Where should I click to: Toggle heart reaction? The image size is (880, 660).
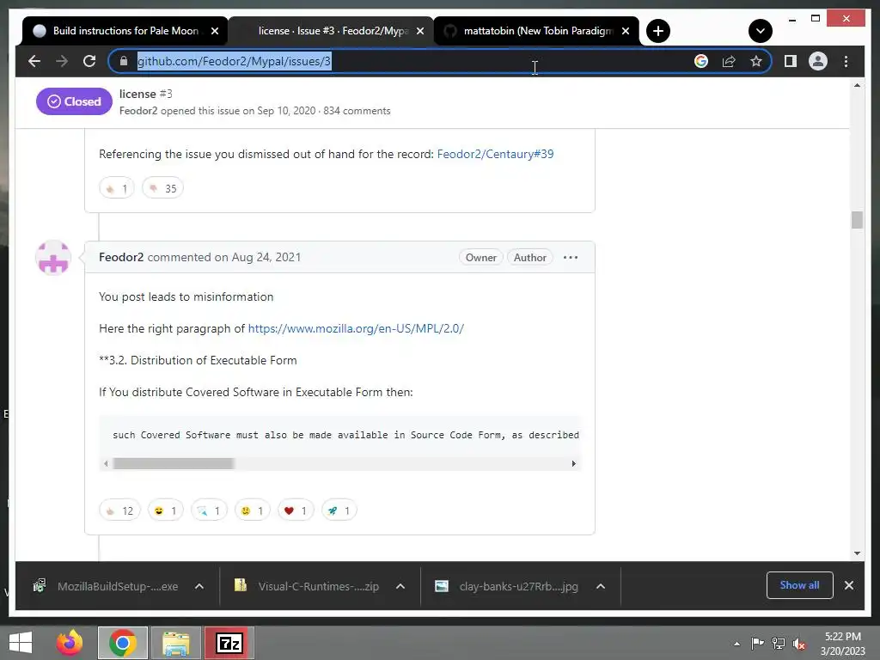tap(296, 510)
